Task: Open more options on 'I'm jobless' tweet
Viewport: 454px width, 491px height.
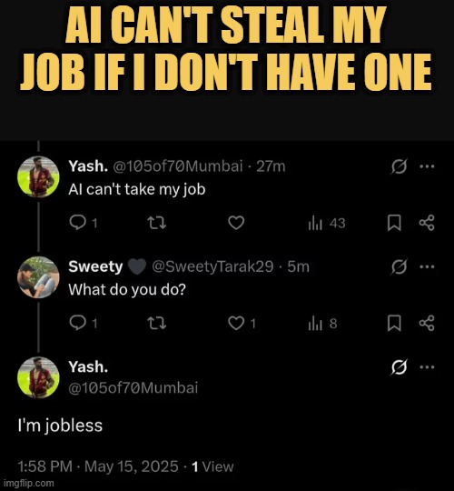Action: [427, 367]
